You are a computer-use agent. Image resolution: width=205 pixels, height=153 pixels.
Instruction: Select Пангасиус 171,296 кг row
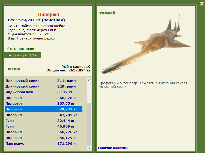tap(44, 144)
